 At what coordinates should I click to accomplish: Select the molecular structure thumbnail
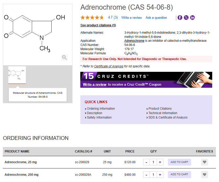pos(17,75)
